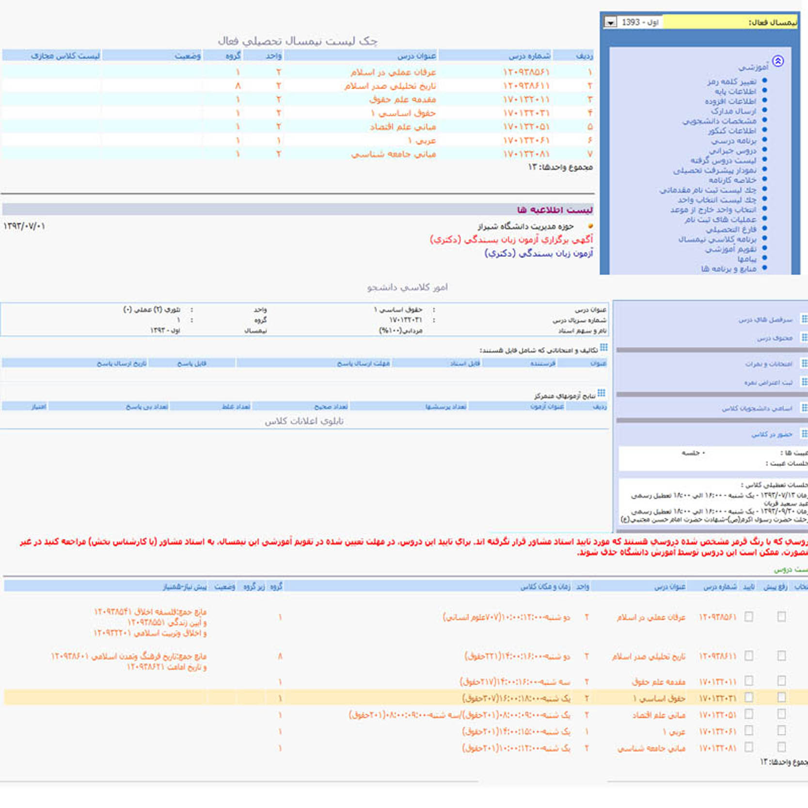808x808 pixels.
Task: Open پیامها in sidebar menu
Action: coord(747,259)
